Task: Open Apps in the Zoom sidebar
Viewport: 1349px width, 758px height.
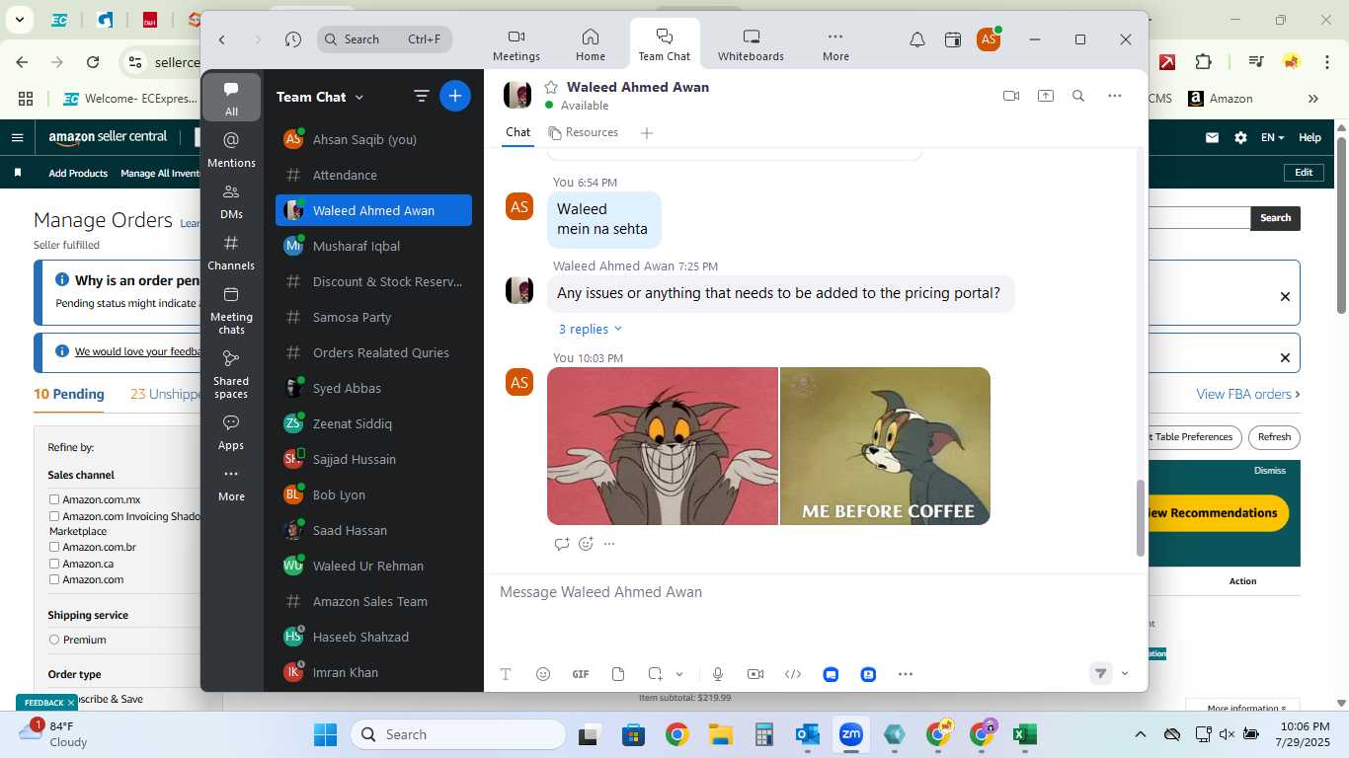Action: [232, 432]
